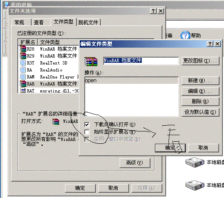
Task: Click the WinRAR icon beside R29 row
Action: [x=23, y=56]
